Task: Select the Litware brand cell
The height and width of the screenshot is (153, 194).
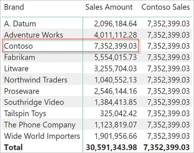Action: tap(16, 68)
